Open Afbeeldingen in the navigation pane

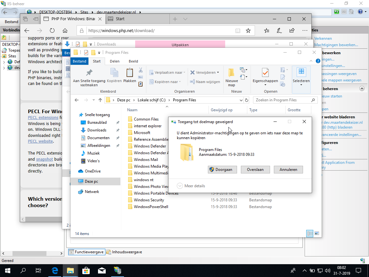pos(99,146)
